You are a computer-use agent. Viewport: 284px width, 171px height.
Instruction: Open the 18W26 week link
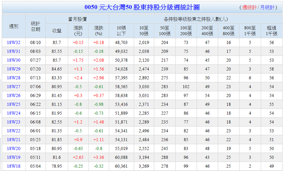click(x=13, y=95)
